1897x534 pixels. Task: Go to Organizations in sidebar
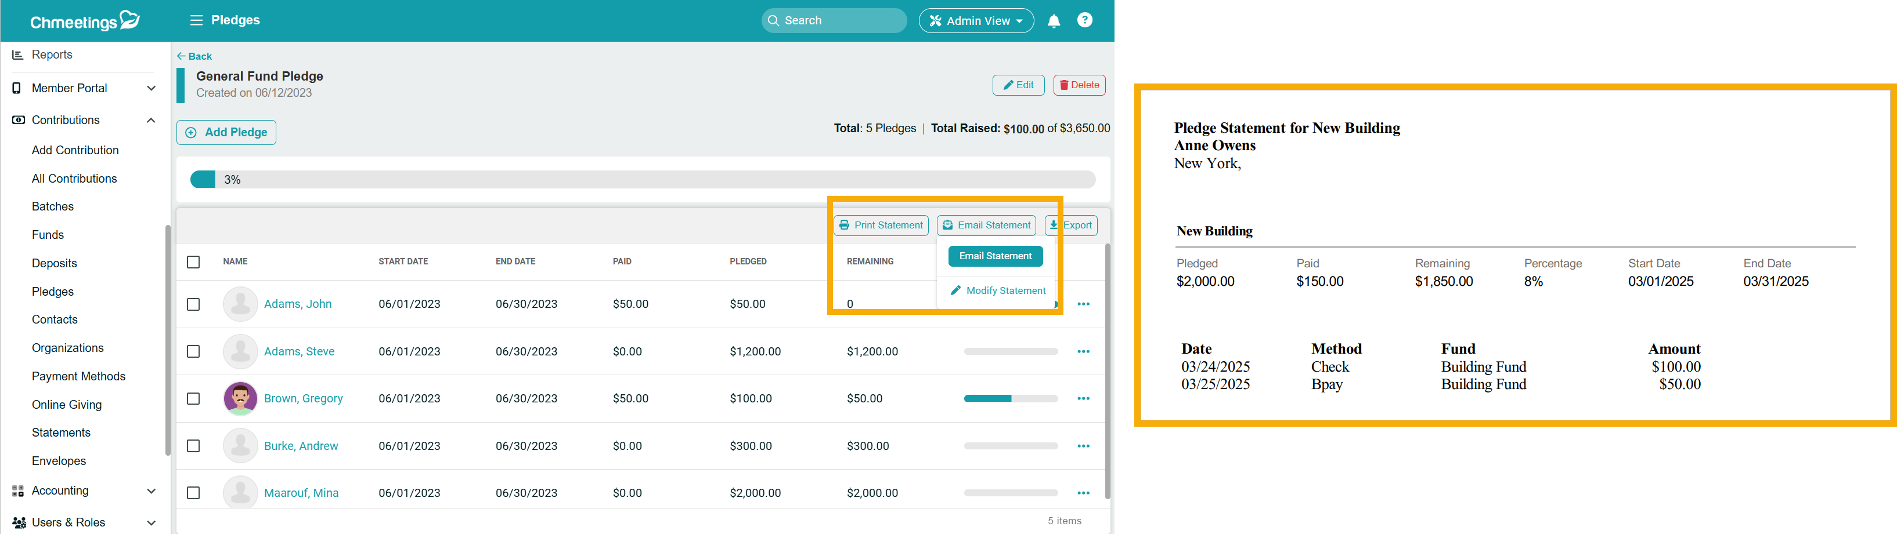tap(68, 348)
